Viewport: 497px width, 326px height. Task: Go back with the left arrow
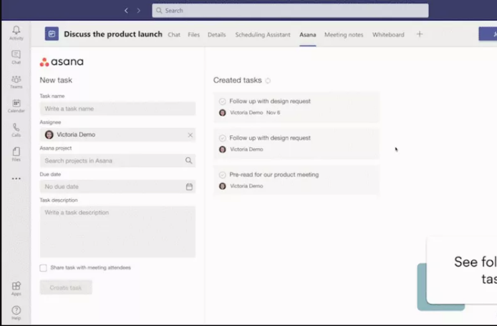click(x=126, y=11)
